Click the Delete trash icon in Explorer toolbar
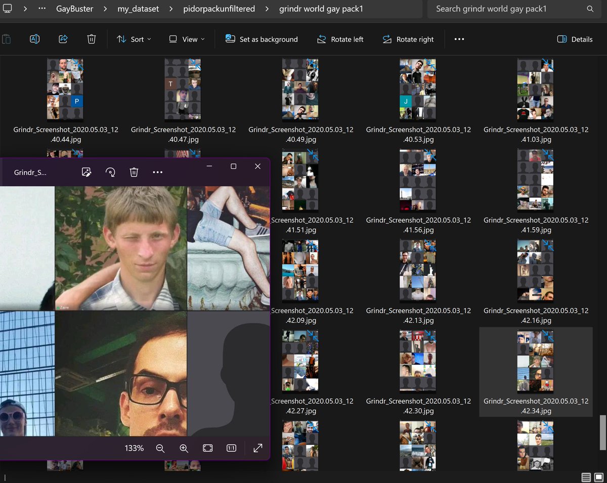 coord(92,39)
